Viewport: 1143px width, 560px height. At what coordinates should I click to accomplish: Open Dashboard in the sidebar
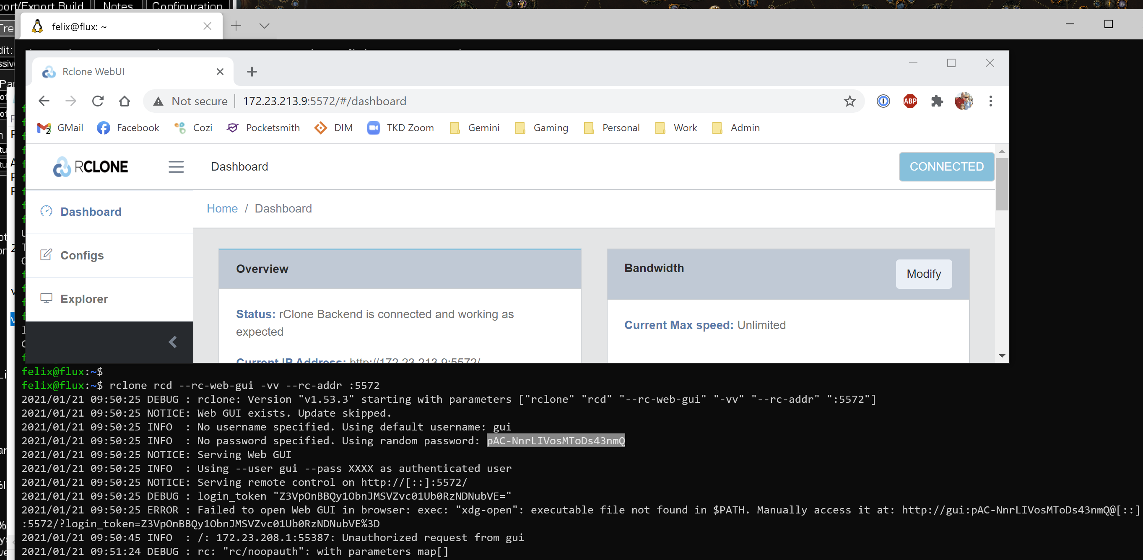coord(109,212)
